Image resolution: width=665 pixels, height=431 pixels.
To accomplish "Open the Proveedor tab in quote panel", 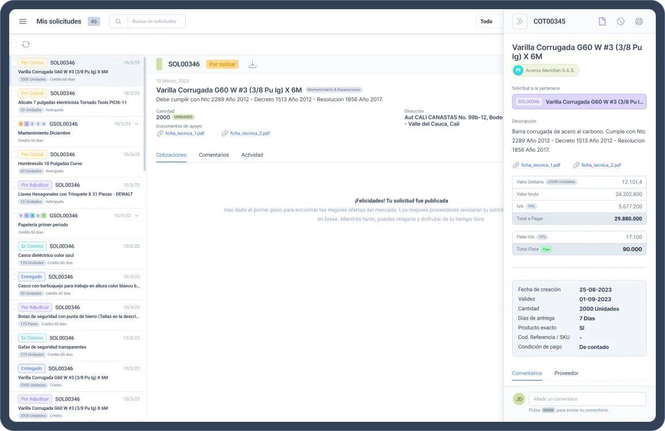I will 566,373.
